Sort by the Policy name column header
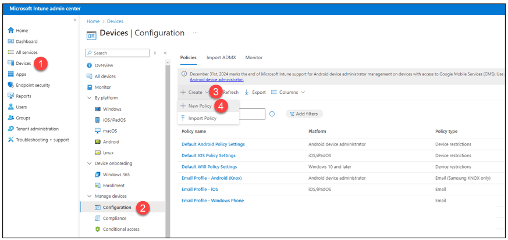 (194, 132)
